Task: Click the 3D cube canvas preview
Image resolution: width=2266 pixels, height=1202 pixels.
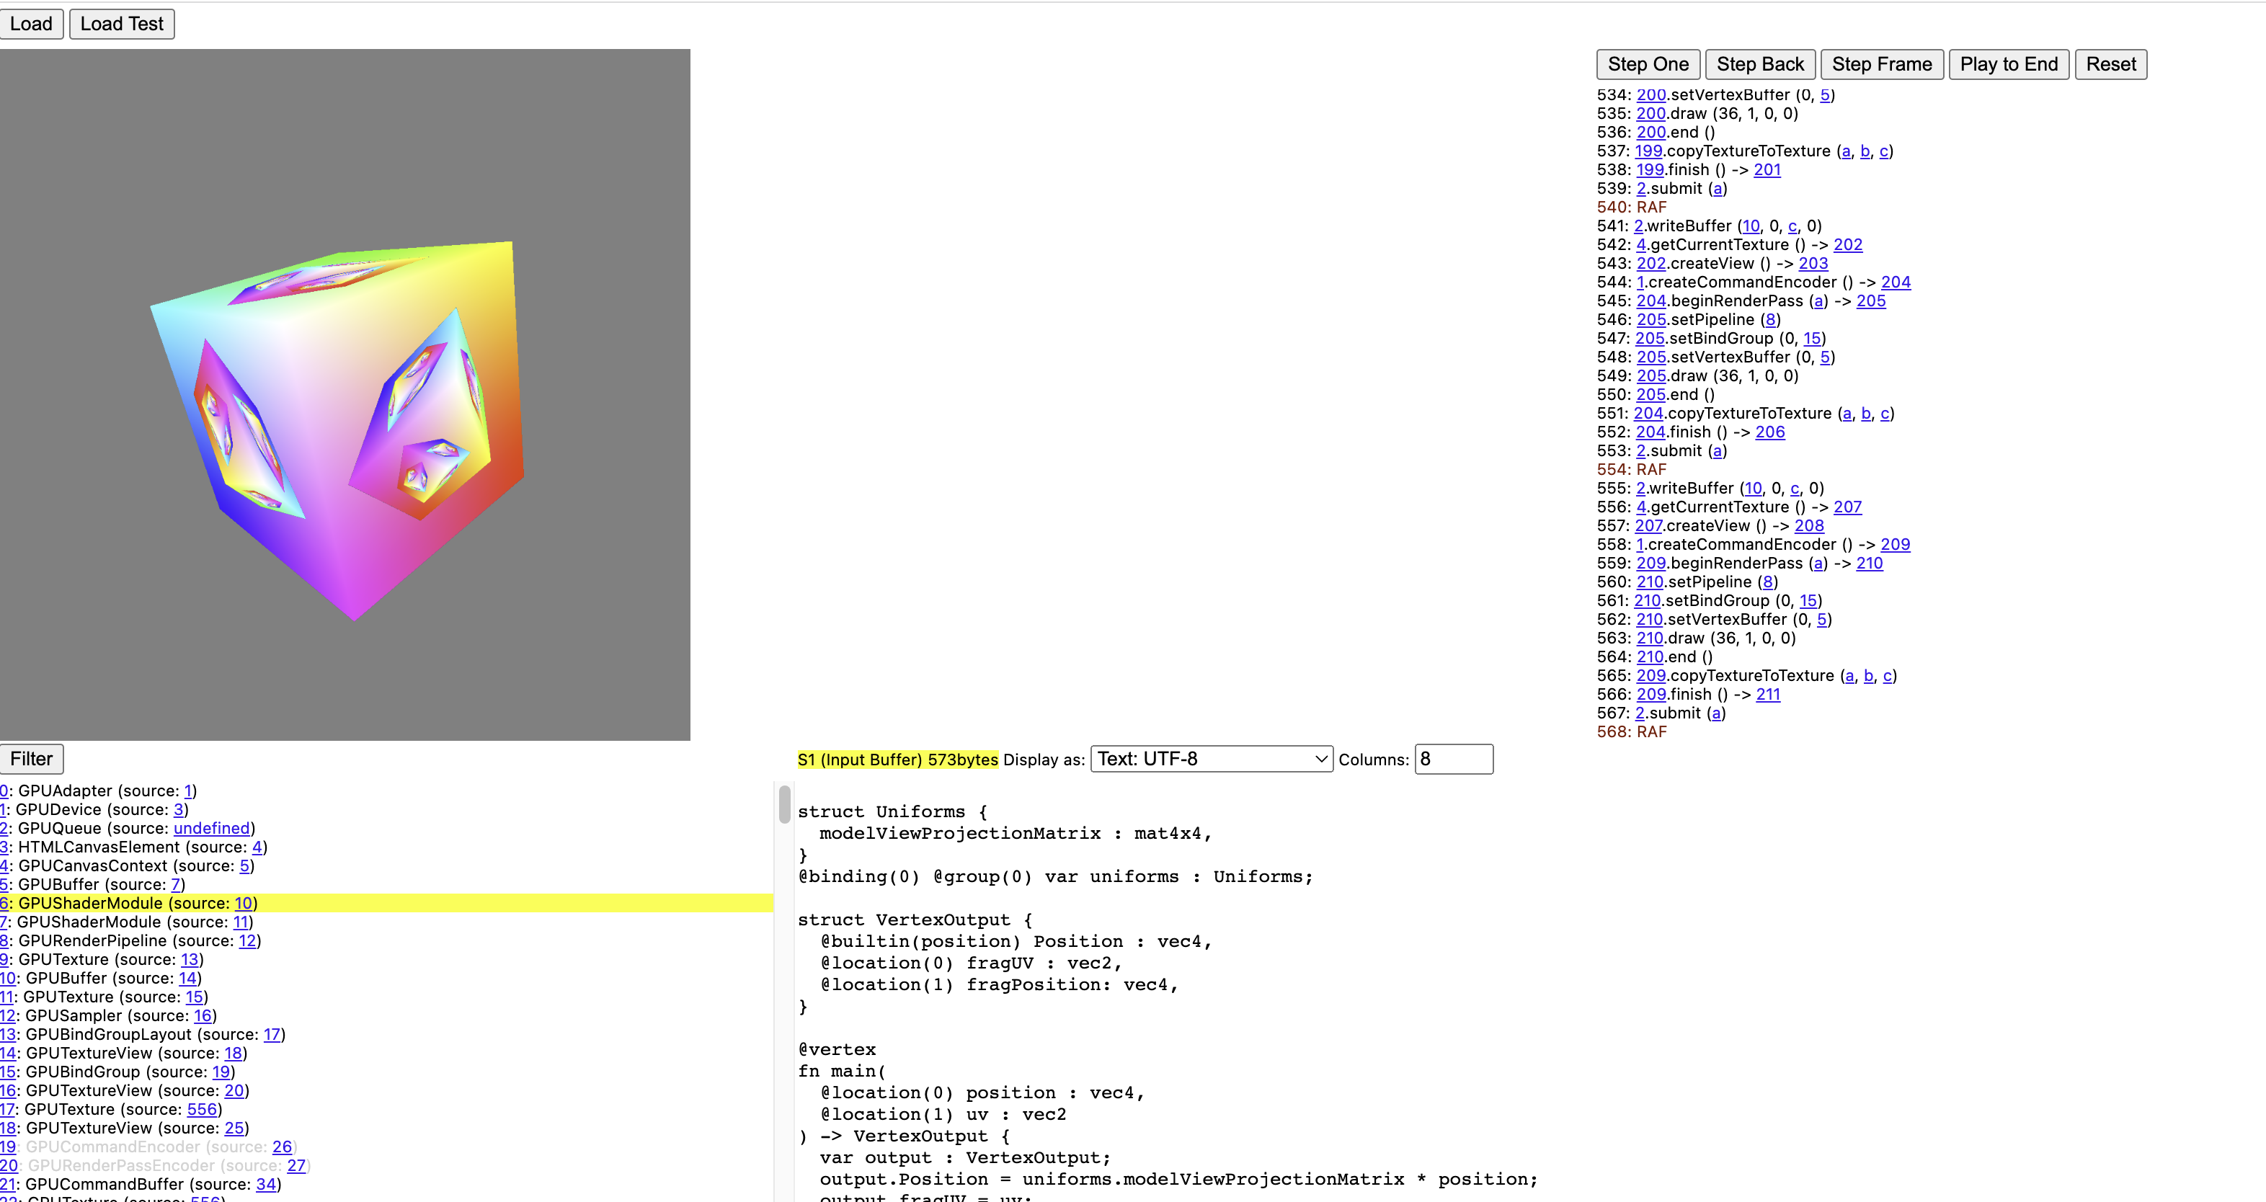Action: (345, 394)
